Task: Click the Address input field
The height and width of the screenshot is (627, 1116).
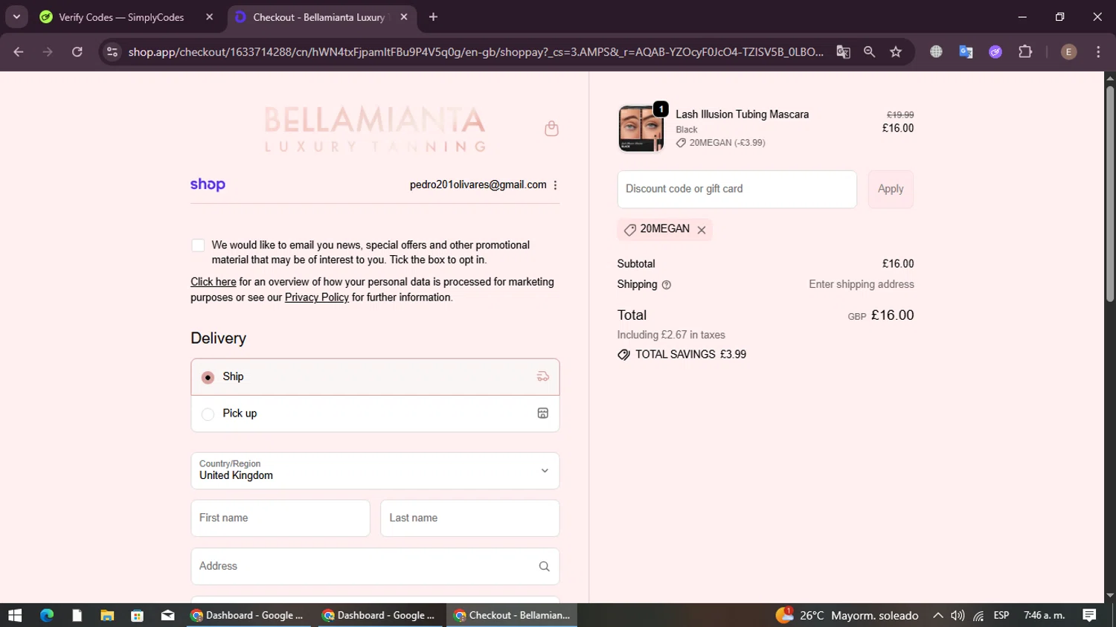Action: click(x=375, y=567)
